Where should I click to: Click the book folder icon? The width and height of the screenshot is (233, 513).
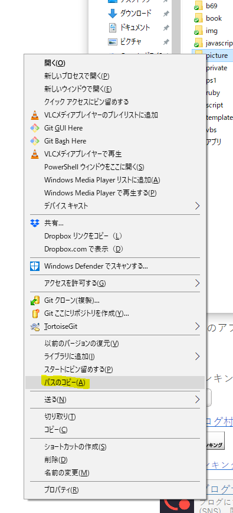(198, 18)
